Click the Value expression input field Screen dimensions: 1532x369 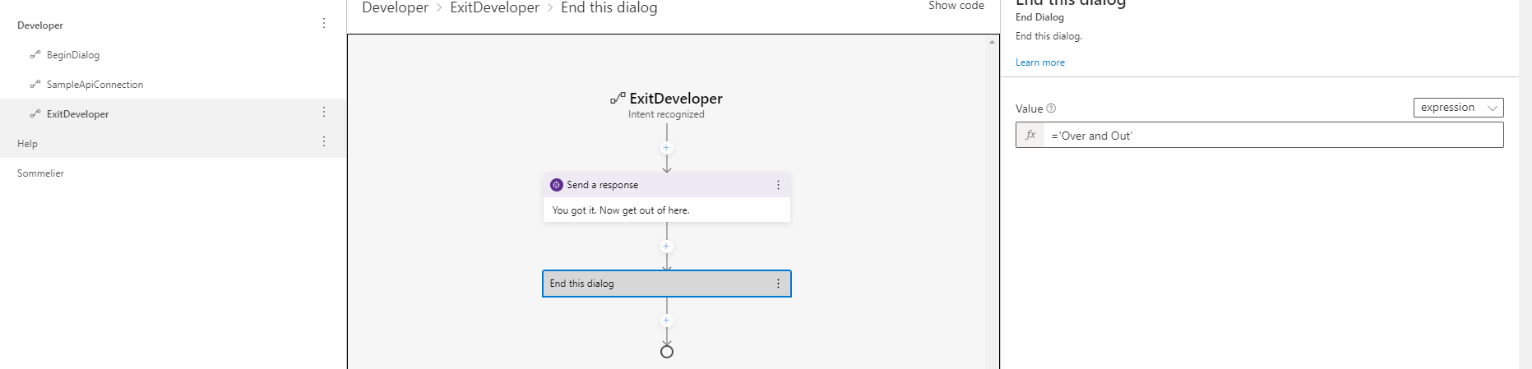point(1273,135)
